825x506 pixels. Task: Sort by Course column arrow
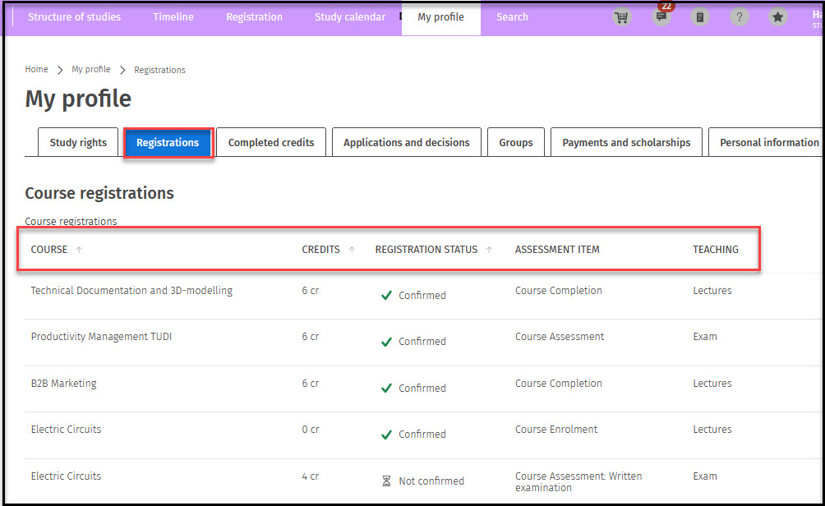[x=79, y=250]
